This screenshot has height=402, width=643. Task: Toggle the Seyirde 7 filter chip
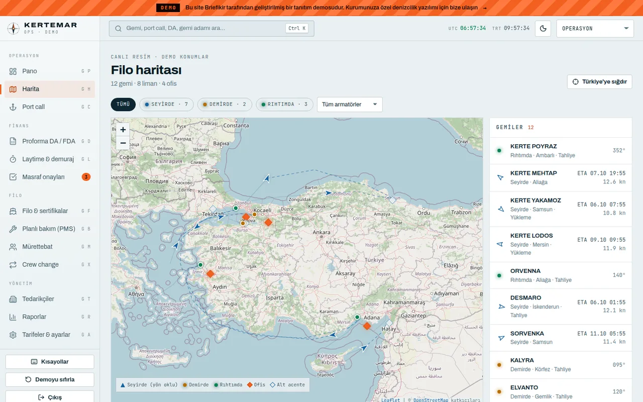coord(166,105)
